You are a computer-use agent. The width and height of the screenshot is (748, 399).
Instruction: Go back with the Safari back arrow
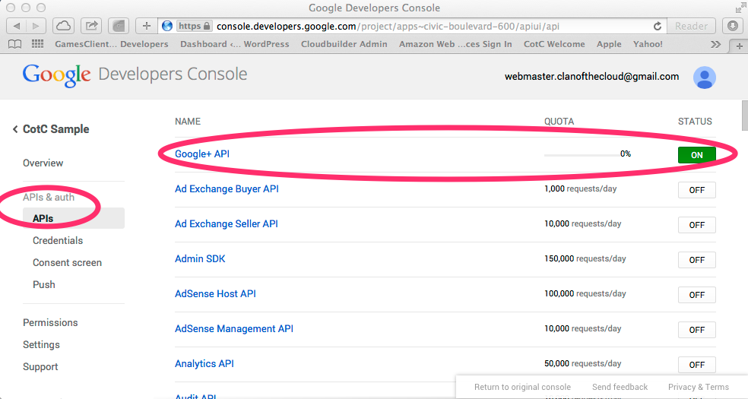pos(17,26)
